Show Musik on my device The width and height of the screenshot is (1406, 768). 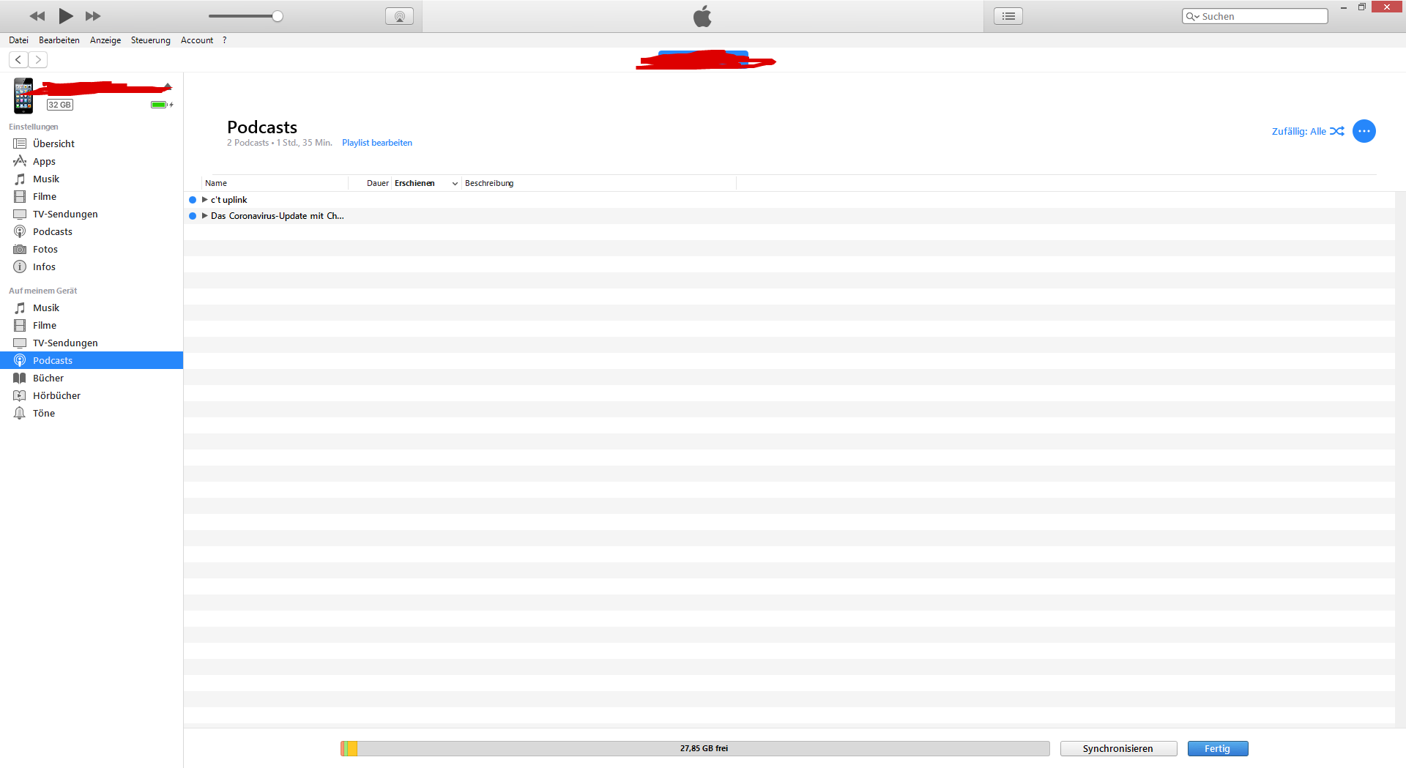[92, 307]
